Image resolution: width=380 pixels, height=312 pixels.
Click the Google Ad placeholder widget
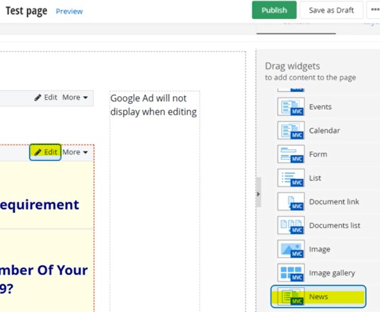tap(154, 105)
